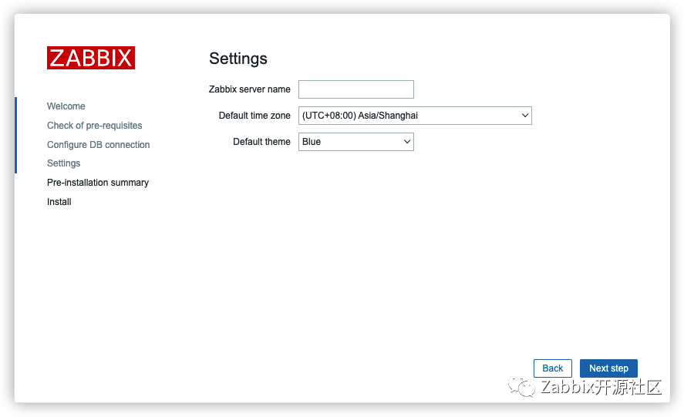The width and height of the screenshot is (684, 417).
Task: Click the Settings page heading
Action: pyautogui.click(x=238, y=59)
